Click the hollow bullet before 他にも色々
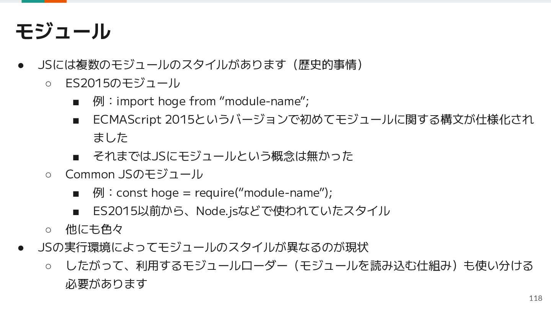 [x=48, y=230]
